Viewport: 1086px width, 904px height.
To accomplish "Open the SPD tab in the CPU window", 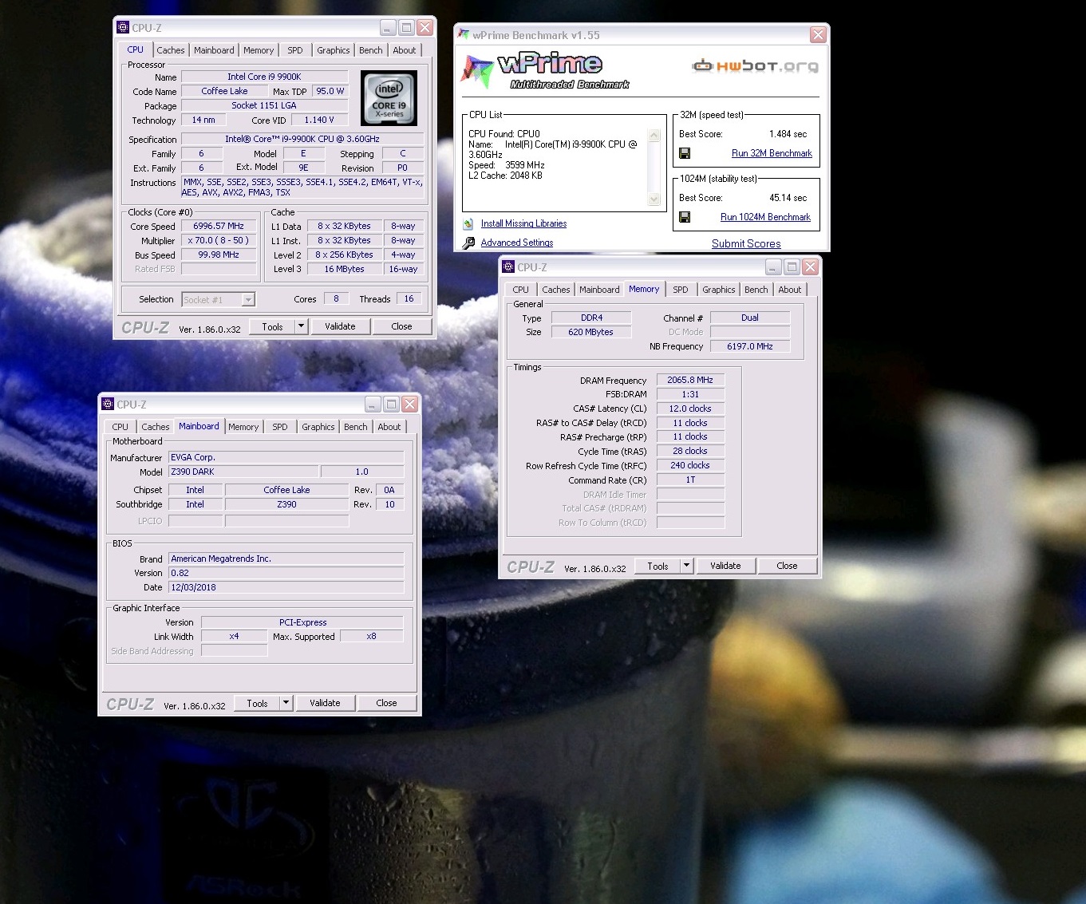I will [x=295, y=49].
